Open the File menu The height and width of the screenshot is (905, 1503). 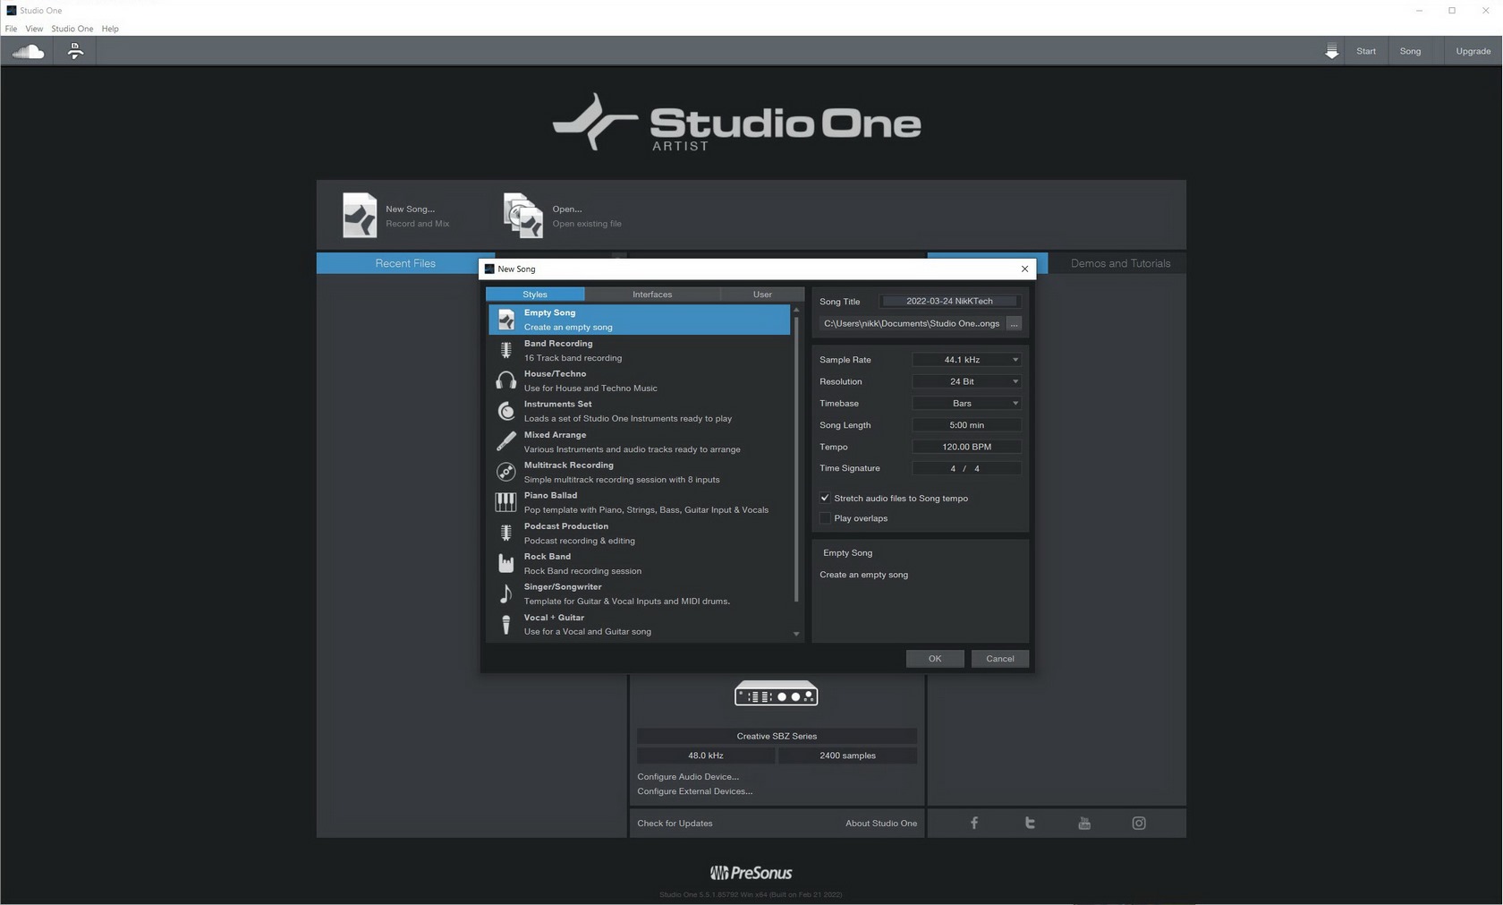11,29
